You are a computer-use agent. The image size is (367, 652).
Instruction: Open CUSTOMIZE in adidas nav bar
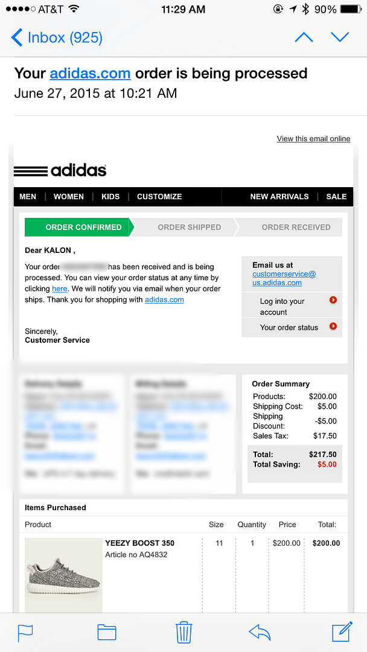(x=159, y=197)
